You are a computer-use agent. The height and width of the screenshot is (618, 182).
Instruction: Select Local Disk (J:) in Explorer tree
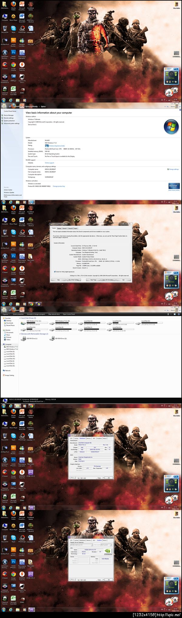[9, 364]
